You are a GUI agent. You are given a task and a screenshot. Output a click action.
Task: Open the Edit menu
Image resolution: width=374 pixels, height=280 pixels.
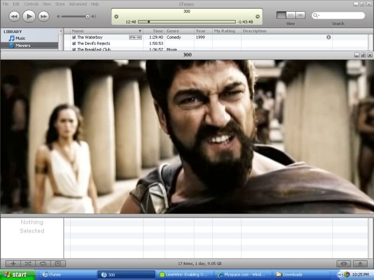16,4
